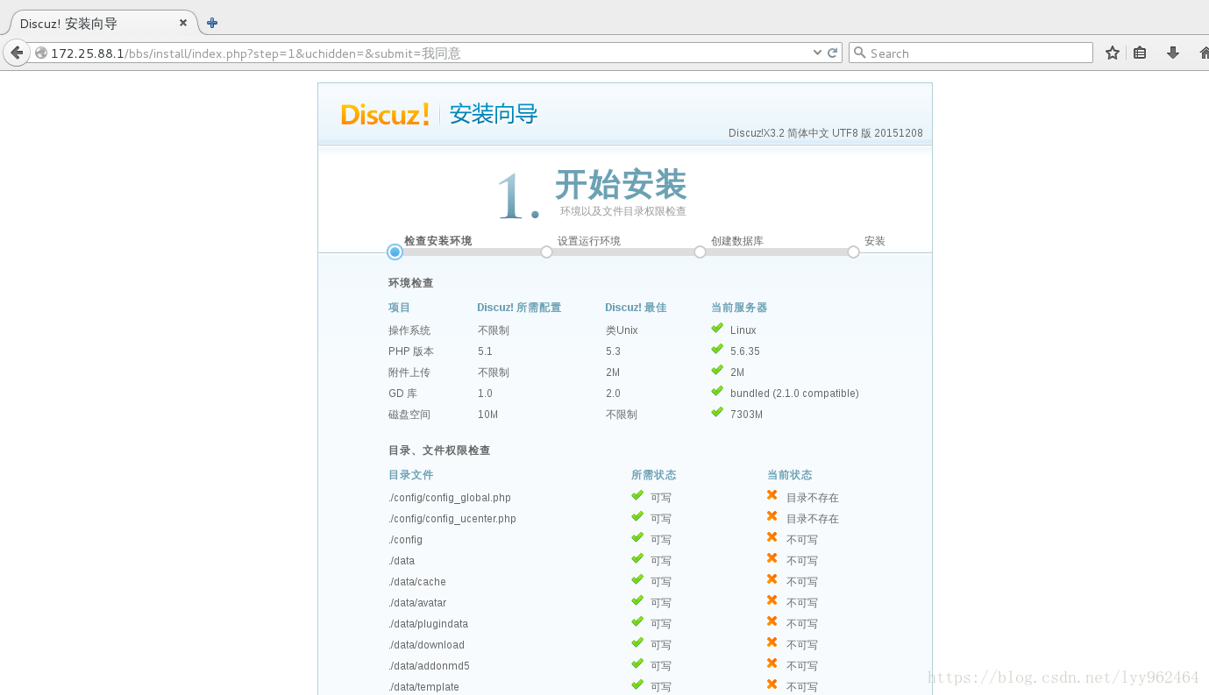1209x695 pixels.
Task: Reload the page with the refresh icon
Action: [x=833, y=53]
